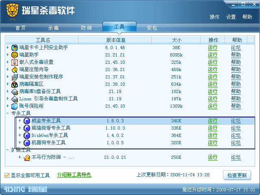Open 论坛 link for 木马行为防御
The height and width of the screenshot is (195, 260).
(x=236, y=157)
